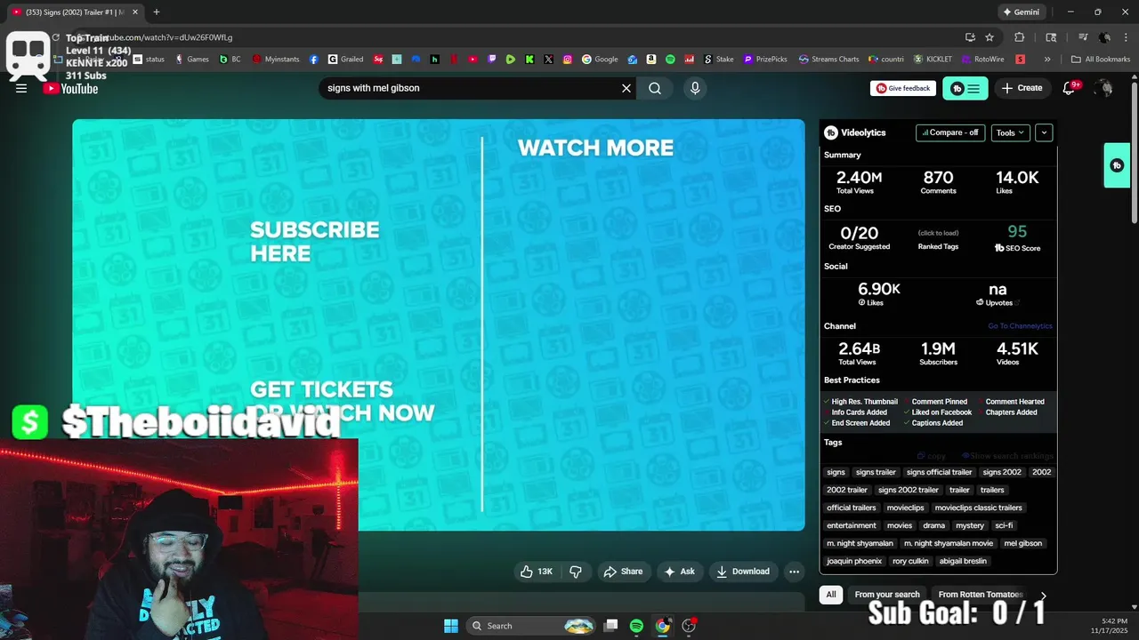Open a new browser tab with plus
Screen dimensions: 1139x640
point(157,12)
